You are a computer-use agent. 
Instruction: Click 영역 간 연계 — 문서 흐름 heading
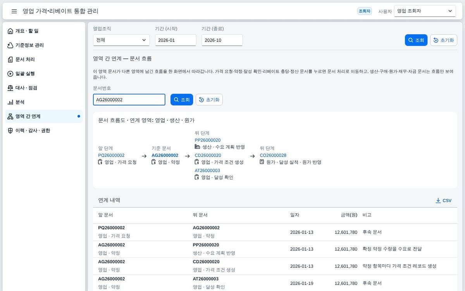pyautogui.click(x=122, y=59)
